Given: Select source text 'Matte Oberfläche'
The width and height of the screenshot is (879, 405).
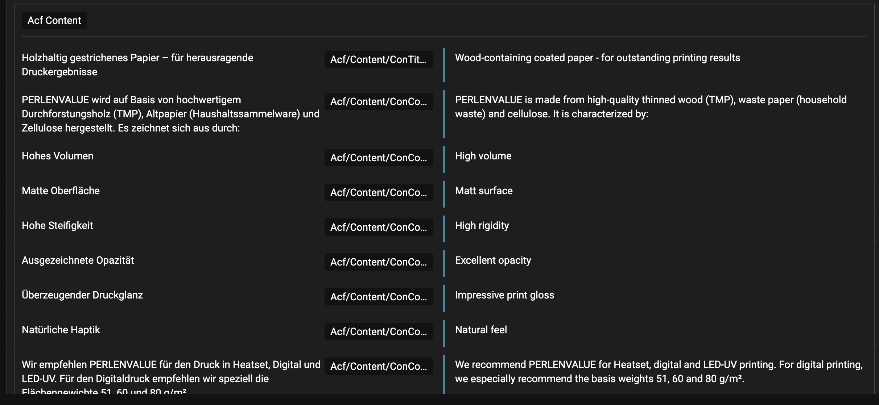Looking at the screenshot, I should point(61,191).
